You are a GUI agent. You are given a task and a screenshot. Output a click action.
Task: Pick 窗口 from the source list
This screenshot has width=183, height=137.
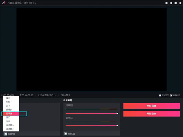(8, 117)
